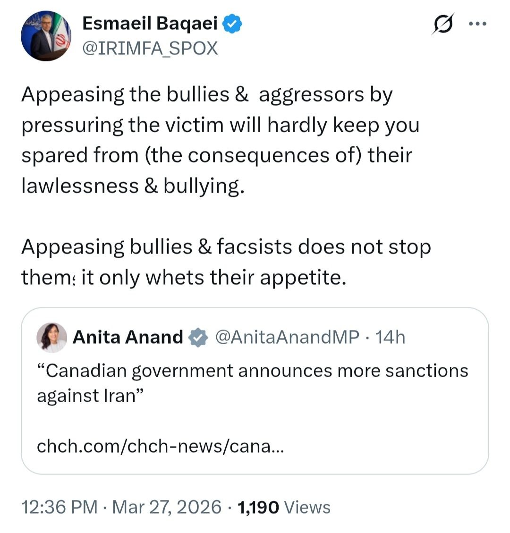Follow the chch.com news link

[161, 446]
